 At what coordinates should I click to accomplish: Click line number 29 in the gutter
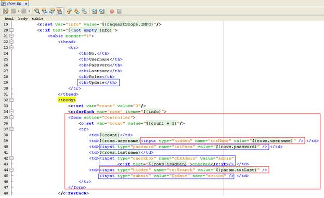coord(6,83)
